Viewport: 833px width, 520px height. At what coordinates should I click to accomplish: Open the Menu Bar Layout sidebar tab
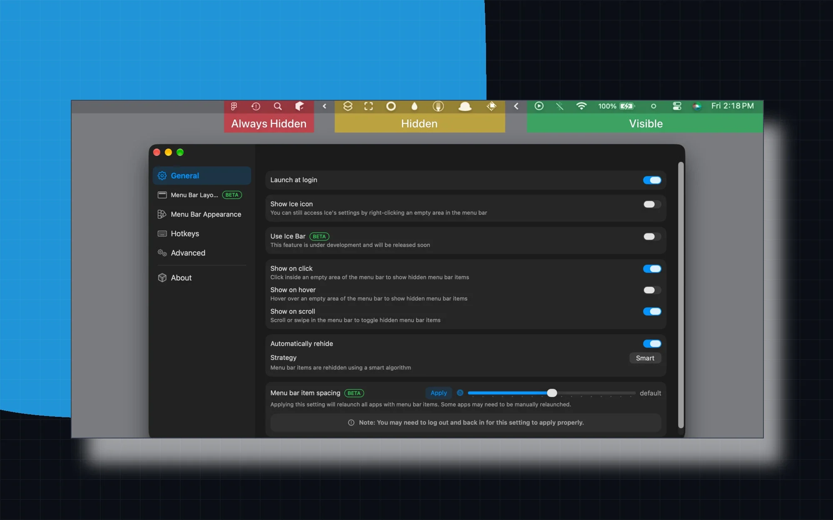[x=202, y=195]
